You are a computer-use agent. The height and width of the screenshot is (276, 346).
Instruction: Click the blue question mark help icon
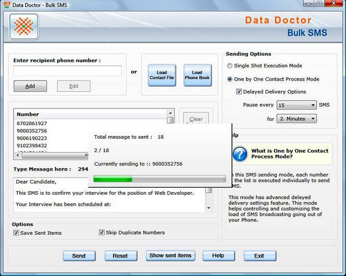point(240,154)
